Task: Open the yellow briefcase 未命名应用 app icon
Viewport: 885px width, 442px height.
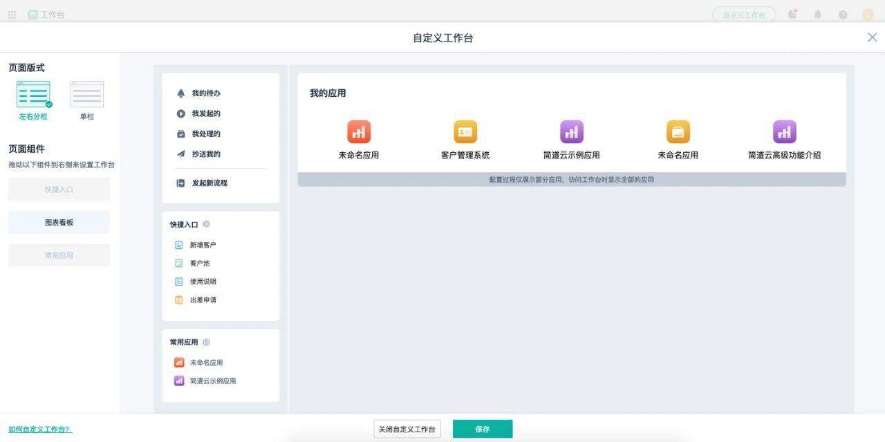Action: [678, 131]
